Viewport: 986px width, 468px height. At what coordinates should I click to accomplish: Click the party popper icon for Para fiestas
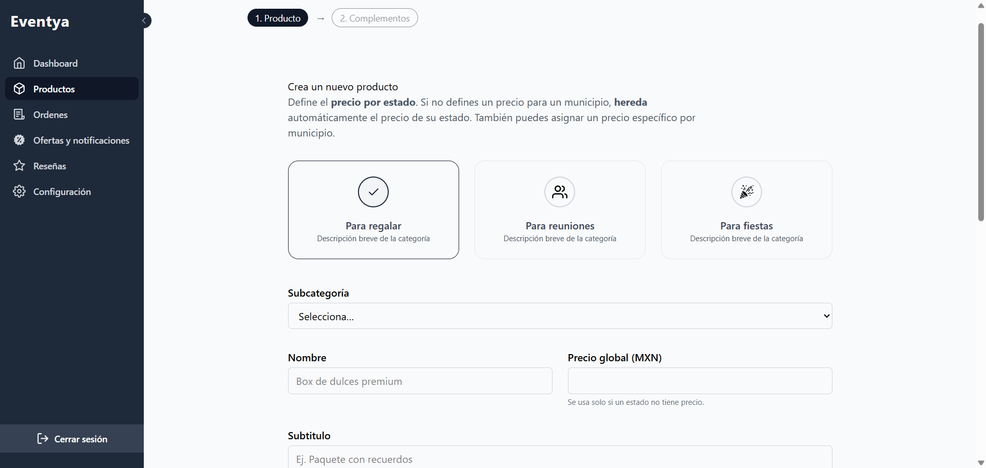click(746, 192)
